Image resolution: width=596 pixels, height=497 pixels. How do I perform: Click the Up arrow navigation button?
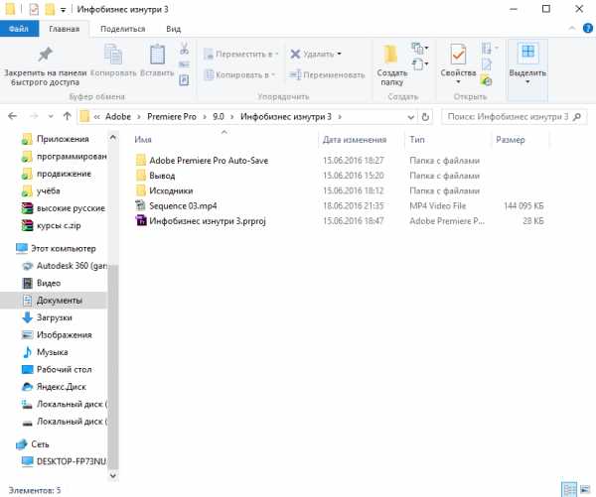click(64, 117)
